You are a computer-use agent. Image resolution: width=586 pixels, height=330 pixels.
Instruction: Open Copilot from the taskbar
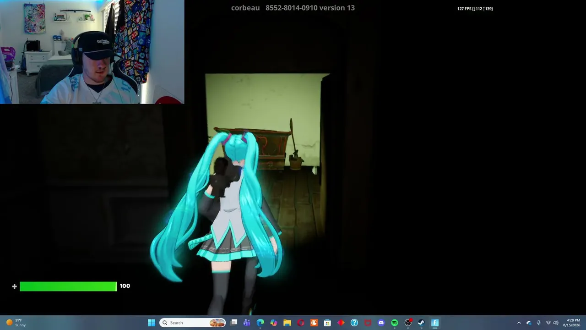(274, 323)
